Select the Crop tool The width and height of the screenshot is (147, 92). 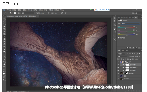click(4, 29)
